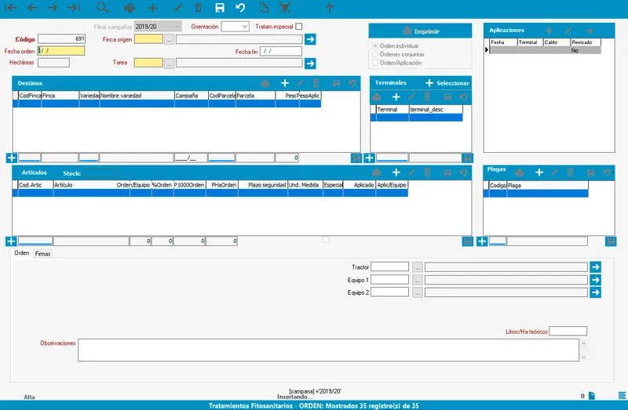Click blue arrow next to Tarea
The height and width of the screenshot is (410, 628).
click(x=310, y=63)
